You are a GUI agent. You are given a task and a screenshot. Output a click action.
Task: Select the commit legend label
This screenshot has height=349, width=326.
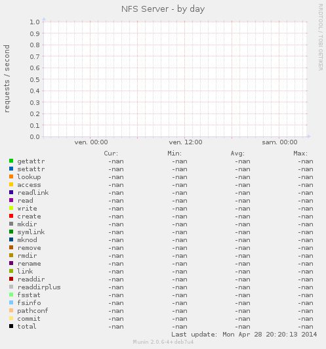(29, 319)
